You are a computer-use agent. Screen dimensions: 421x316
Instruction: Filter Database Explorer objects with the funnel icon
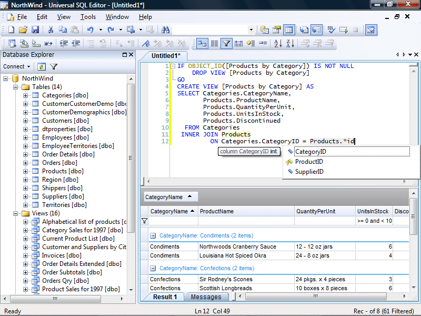54,67
